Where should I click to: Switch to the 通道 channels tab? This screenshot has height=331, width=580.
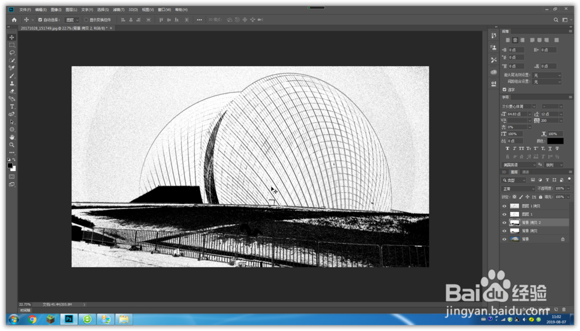point(525,172)
